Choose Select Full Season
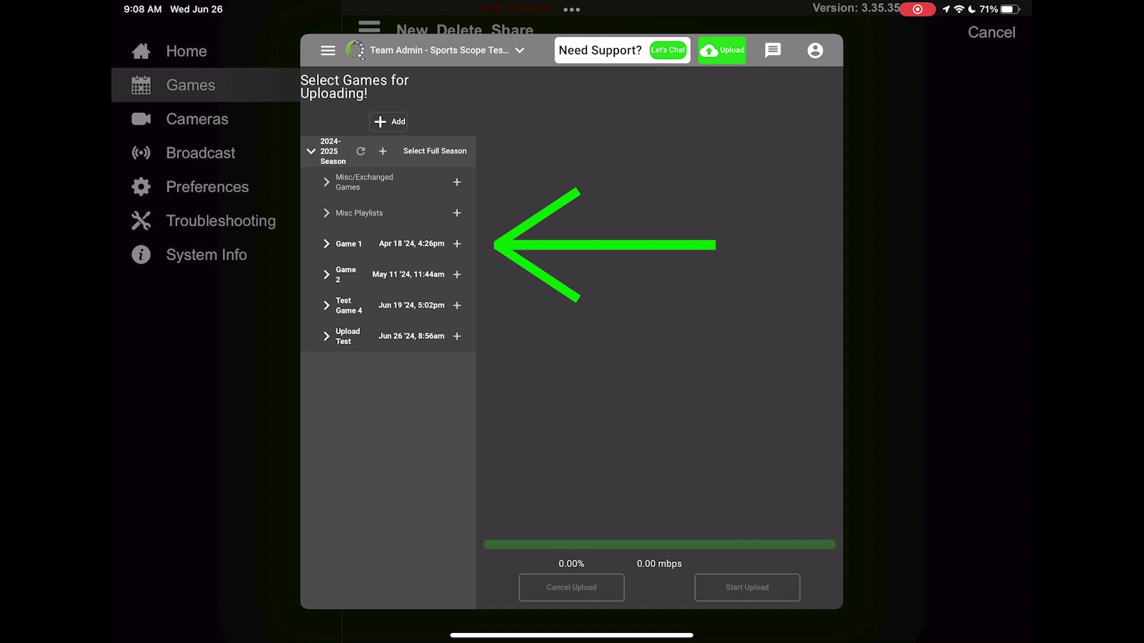The image size is (1144, 643). [x=435, y=151]
